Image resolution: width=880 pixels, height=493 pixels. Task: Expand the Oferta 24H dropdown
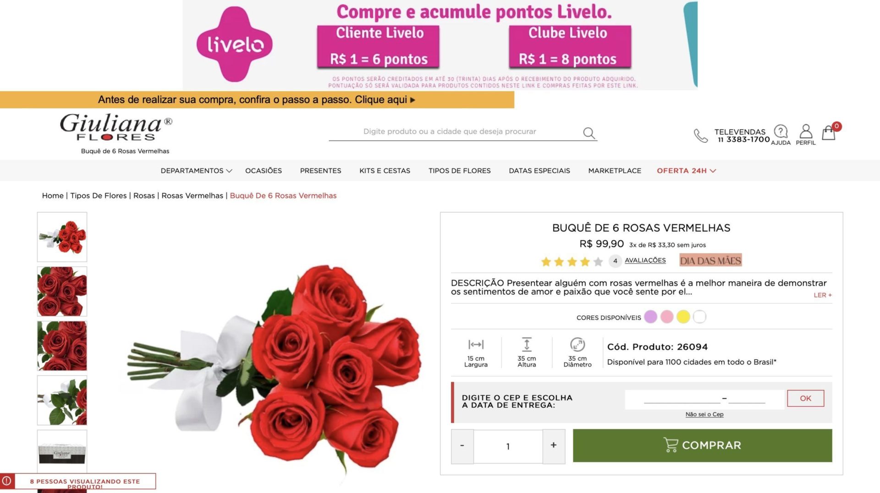coord(686,170)
